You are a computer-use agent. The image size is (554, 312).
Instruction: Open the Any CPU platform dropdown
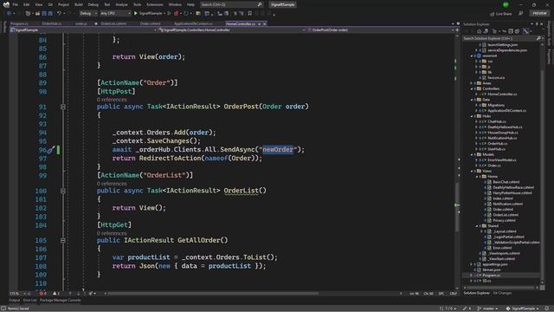[115, 14]
